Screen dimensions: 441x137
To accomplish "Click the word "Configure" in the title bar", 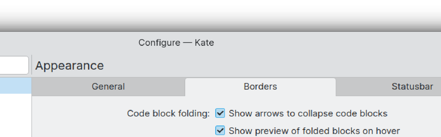I will [x=159, y=43].
